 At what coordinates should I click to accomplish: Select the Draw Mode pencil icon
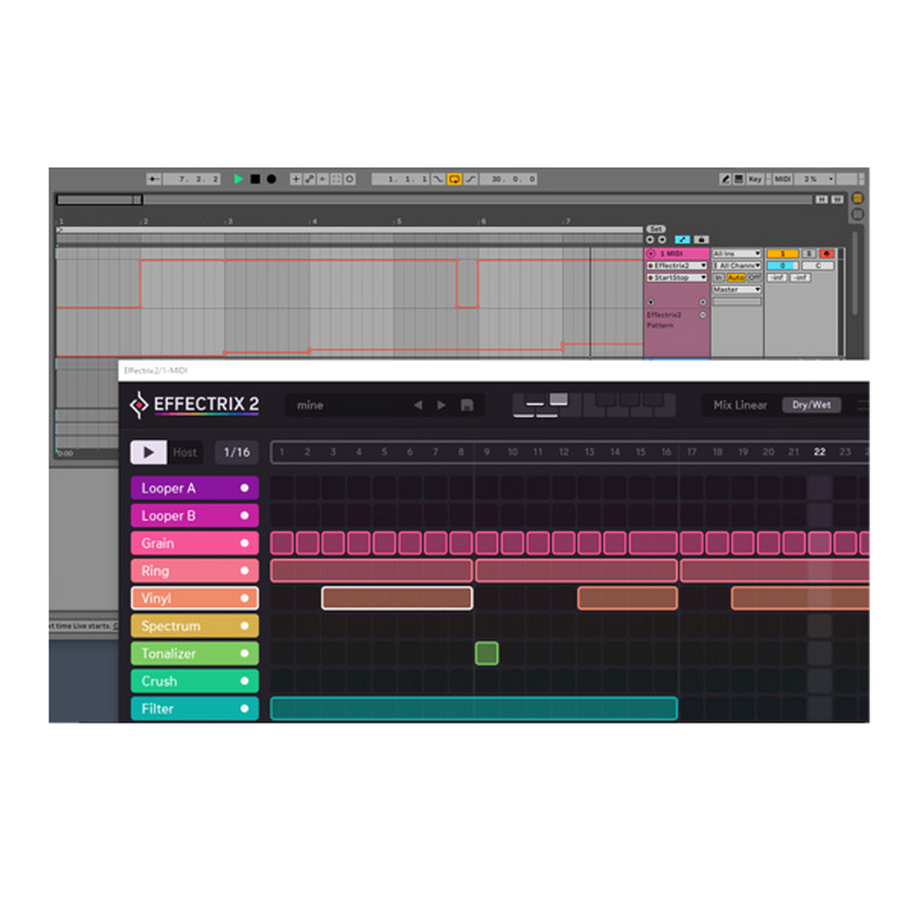(x=726, y=179)
